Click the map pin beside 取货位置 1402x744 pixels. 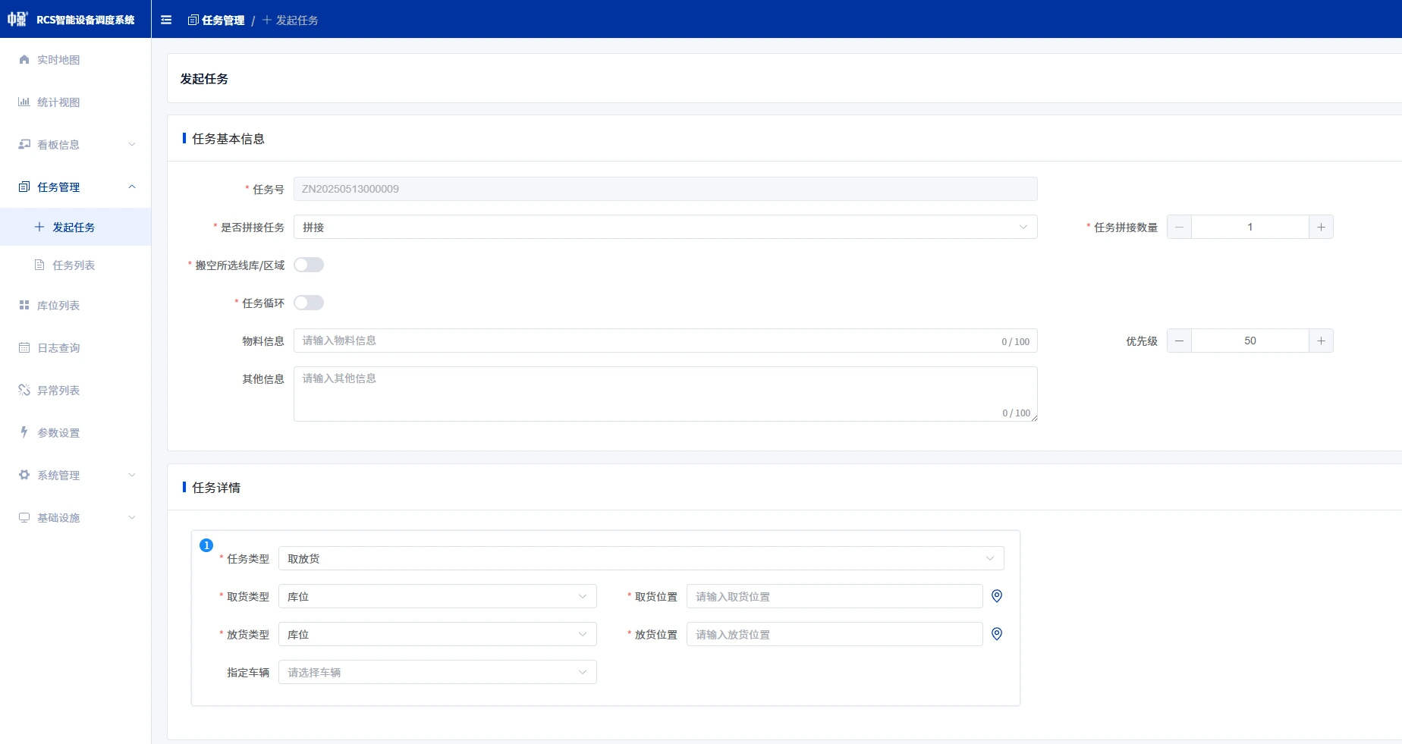(997, 596)
